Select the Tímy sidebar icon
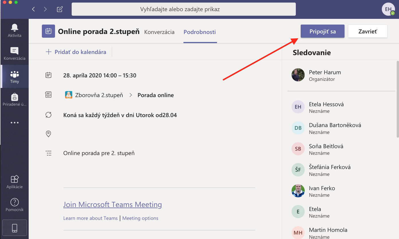This screenshot has height=239, width=399. coord(14,77)
